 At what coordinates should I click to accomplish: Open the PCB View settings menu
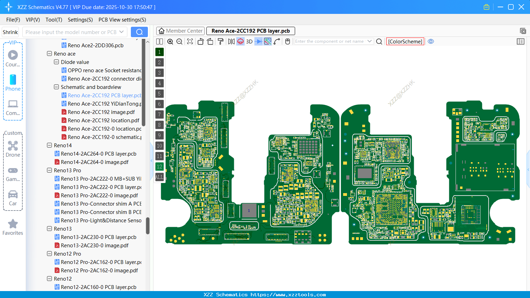(x=122, y=20)
